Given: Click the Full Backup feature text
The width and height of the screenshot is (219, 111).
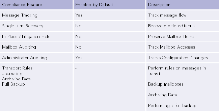Looking at the screenshot, I should tap(13, 84).
